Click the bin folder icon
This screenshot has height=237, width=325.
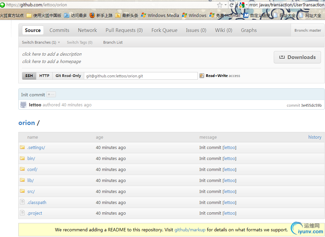coord(22,158)
